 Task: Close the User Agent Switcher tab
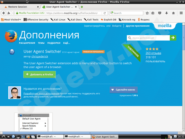point(76,7)
